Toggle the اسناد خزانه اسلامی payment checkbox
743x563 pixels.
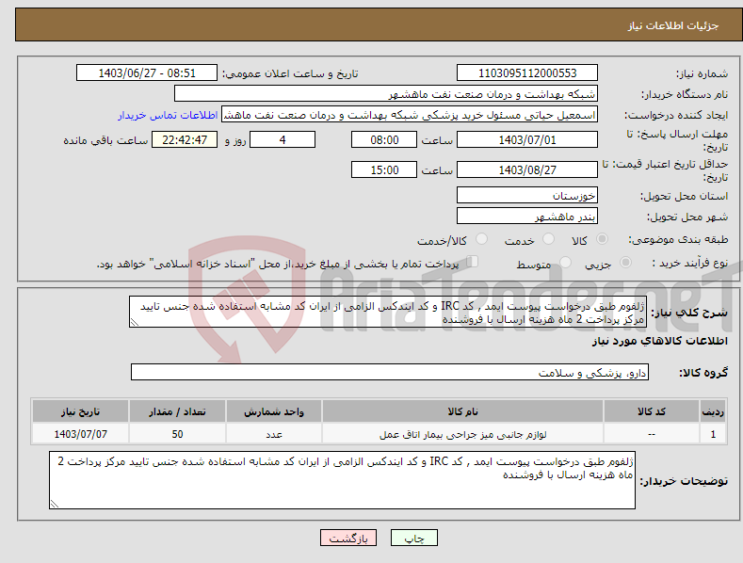[x=473, y=262]
